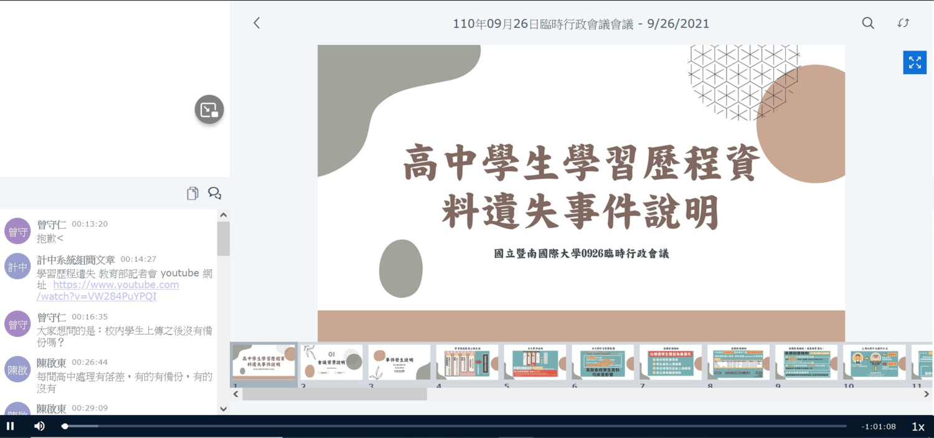Click the swap layout arrows icon
The width and height of the screenshot is (934, 438).
[x=903, y=23]
